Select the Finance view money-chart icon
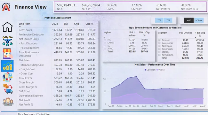 (x=7, y=66)
